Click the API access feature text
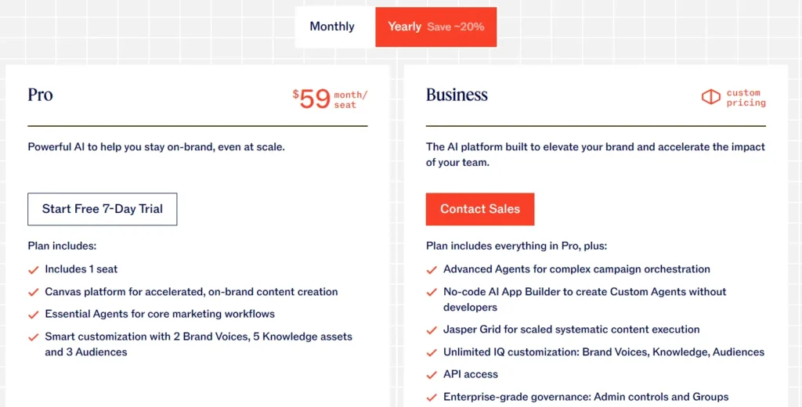Viewport: 802px width, 407px height. 471,374
